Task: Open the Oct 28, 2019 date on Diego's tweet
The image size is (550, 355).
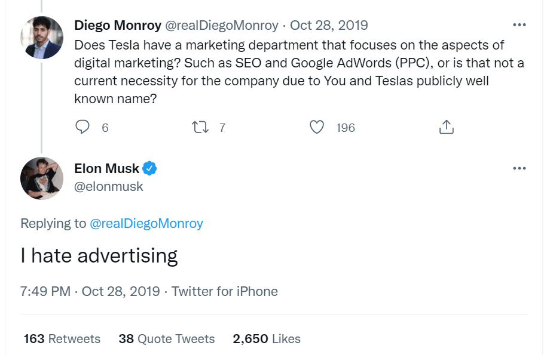Action: [x=329, y=26]
